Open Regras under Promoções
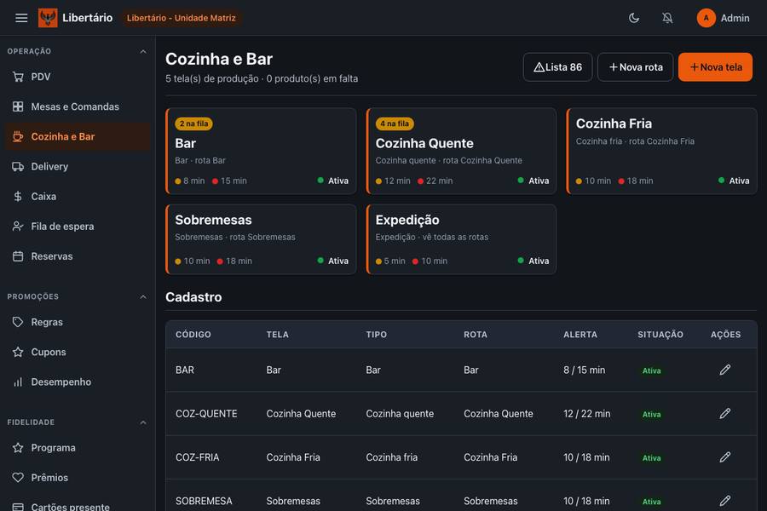 78,322
